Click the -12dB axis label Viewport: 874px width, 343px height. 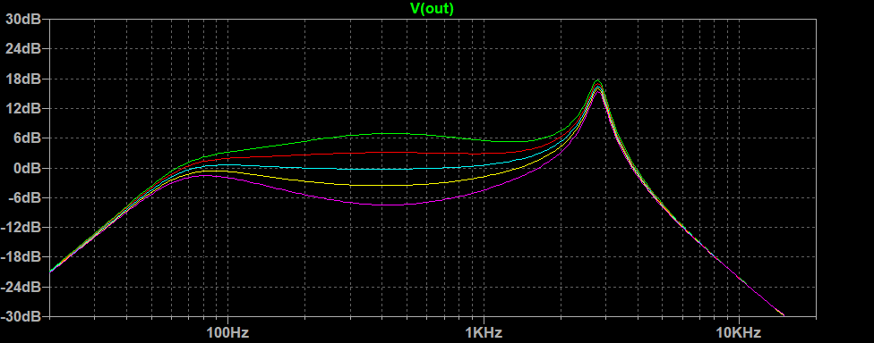pyautogui.click(x=21, y=228)
